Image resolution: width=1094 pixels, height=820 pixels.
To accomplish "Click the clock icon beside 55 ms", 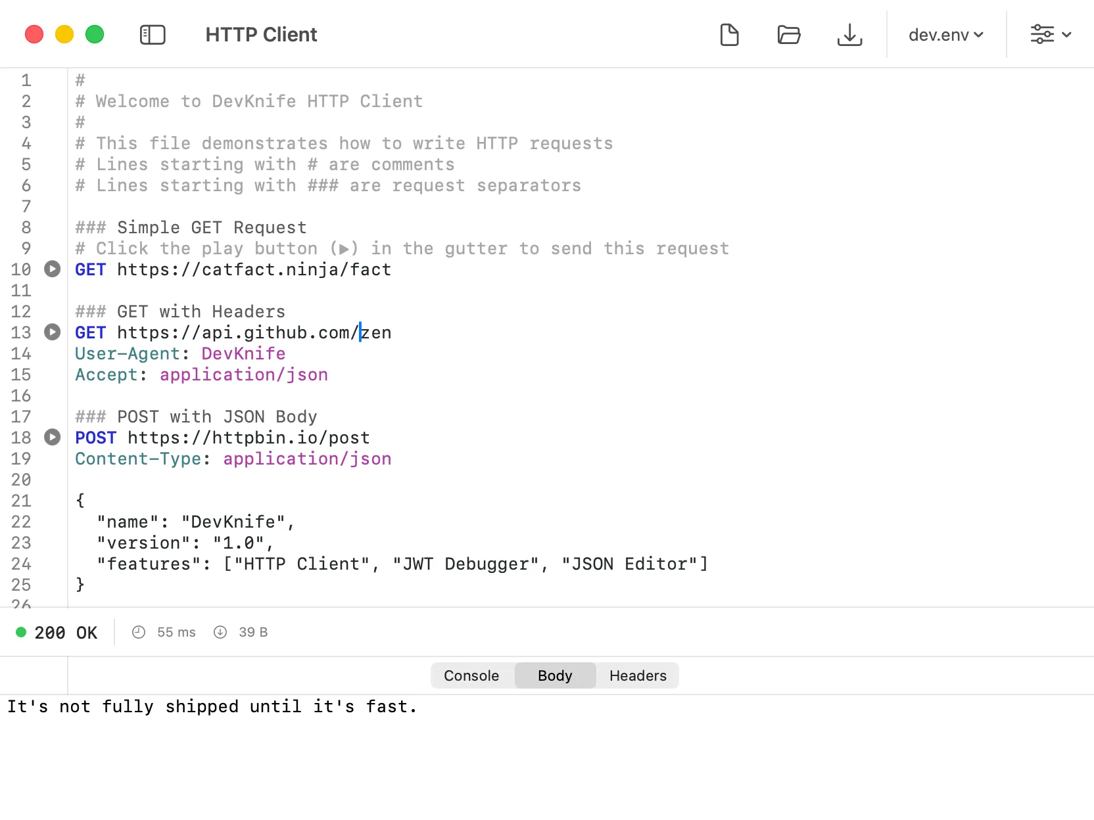I will 138,632.
